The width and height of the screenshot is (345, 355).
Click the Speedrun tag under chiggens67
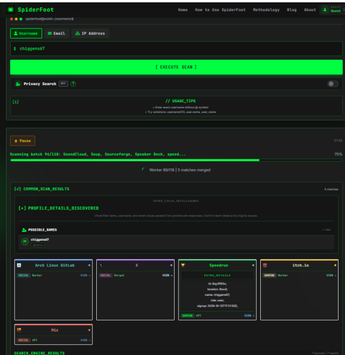coord(38,245)
